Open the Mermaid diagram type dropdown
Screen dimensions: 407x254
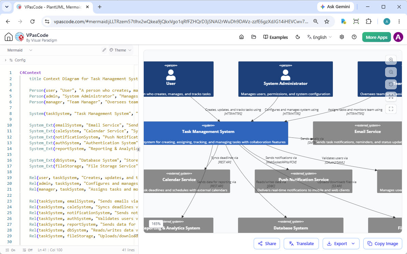(x=20, y=50)
